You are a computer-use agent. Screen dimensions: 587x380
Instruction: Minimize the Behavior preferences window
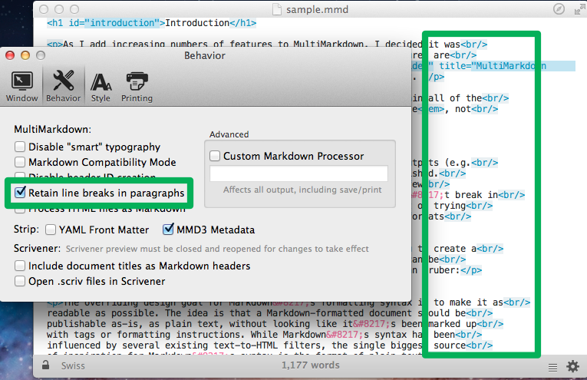coord(25,55)
